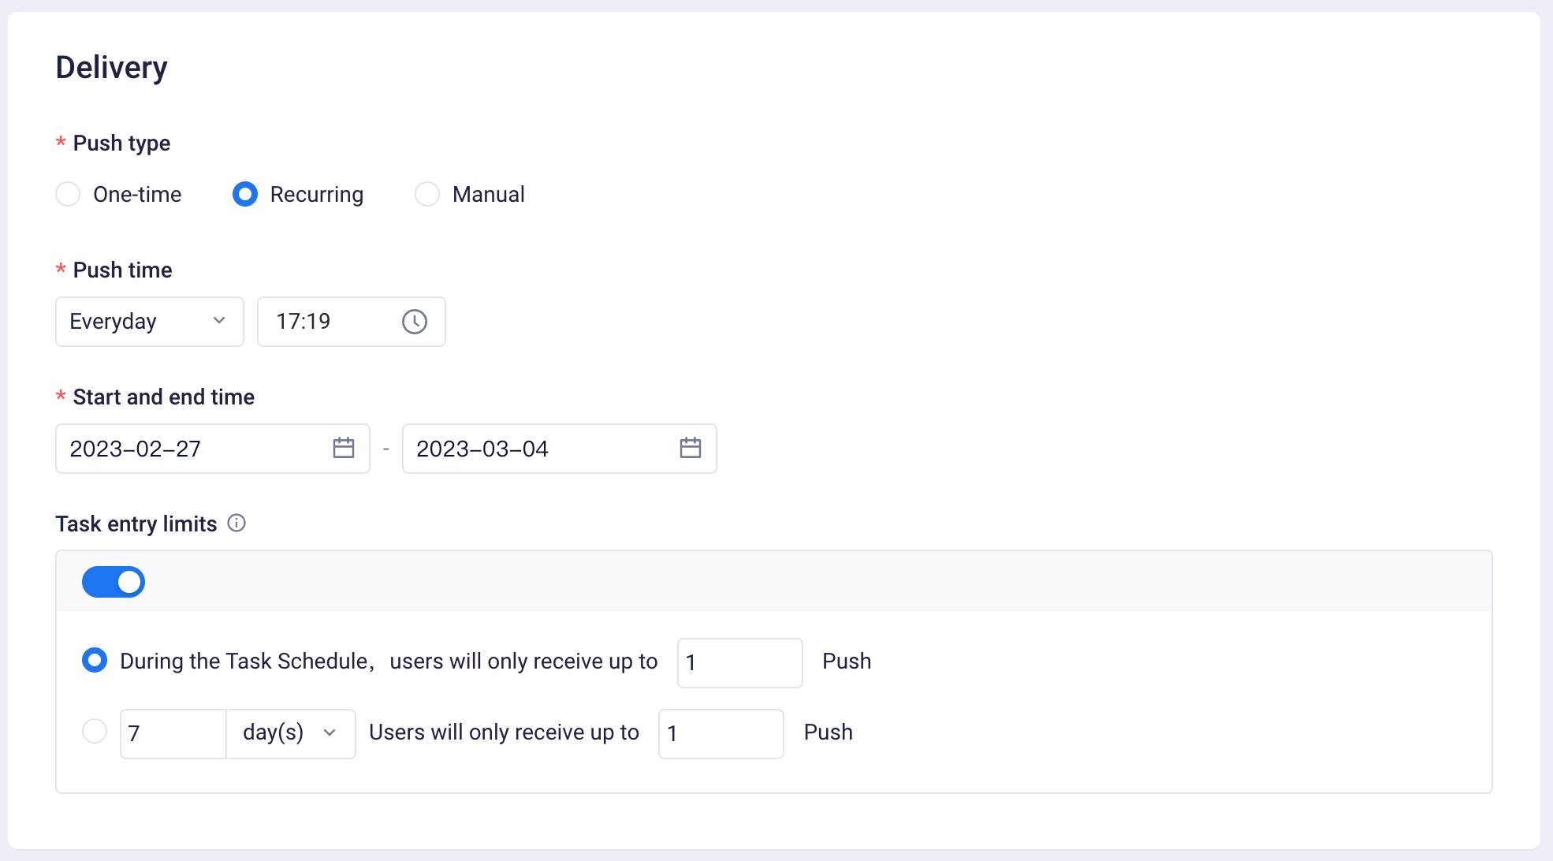Select the Recurring push type
The width and height of the screenshot is (1553, 861).
pos(245,194)
